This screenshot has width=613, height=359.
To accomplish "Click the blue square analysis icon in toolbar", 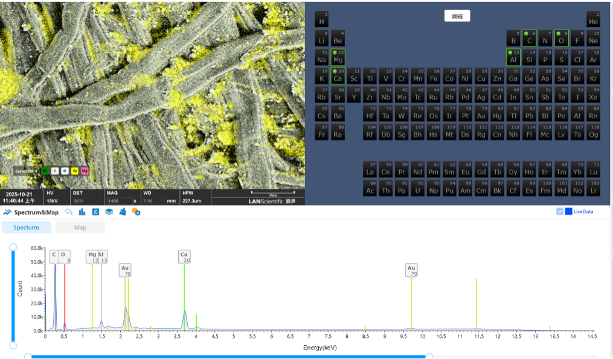I will (x=95, y=212).
